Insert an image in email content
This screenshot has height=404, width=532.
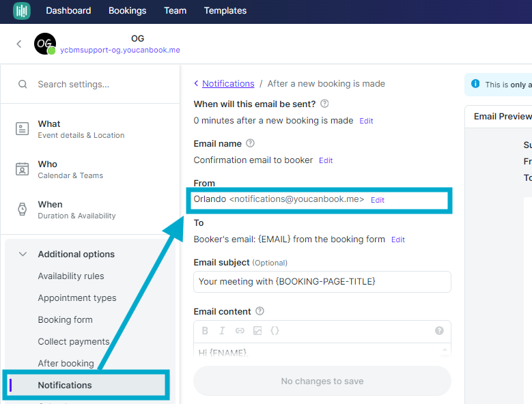click(257, 331)
